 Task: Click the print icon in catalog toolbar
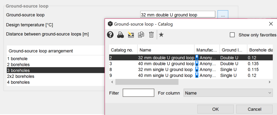[x=120, y=35]
